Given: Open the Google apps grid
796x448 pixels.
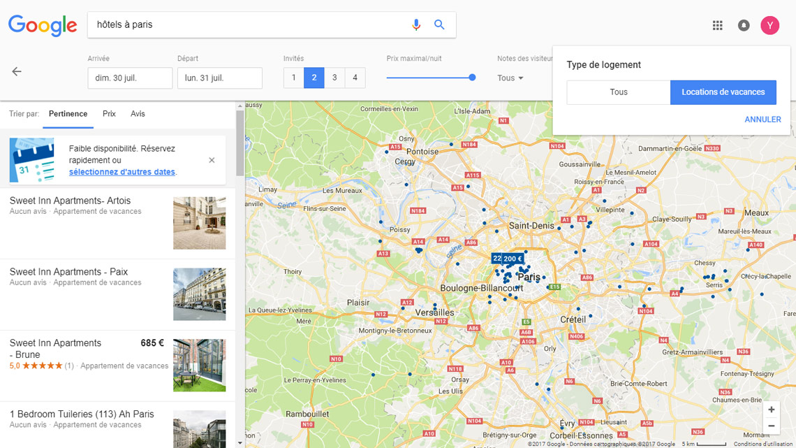Looking at the screenshot, I should point(717,25).
